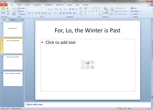Decrease font size with shrink font icon

[52, 9]
